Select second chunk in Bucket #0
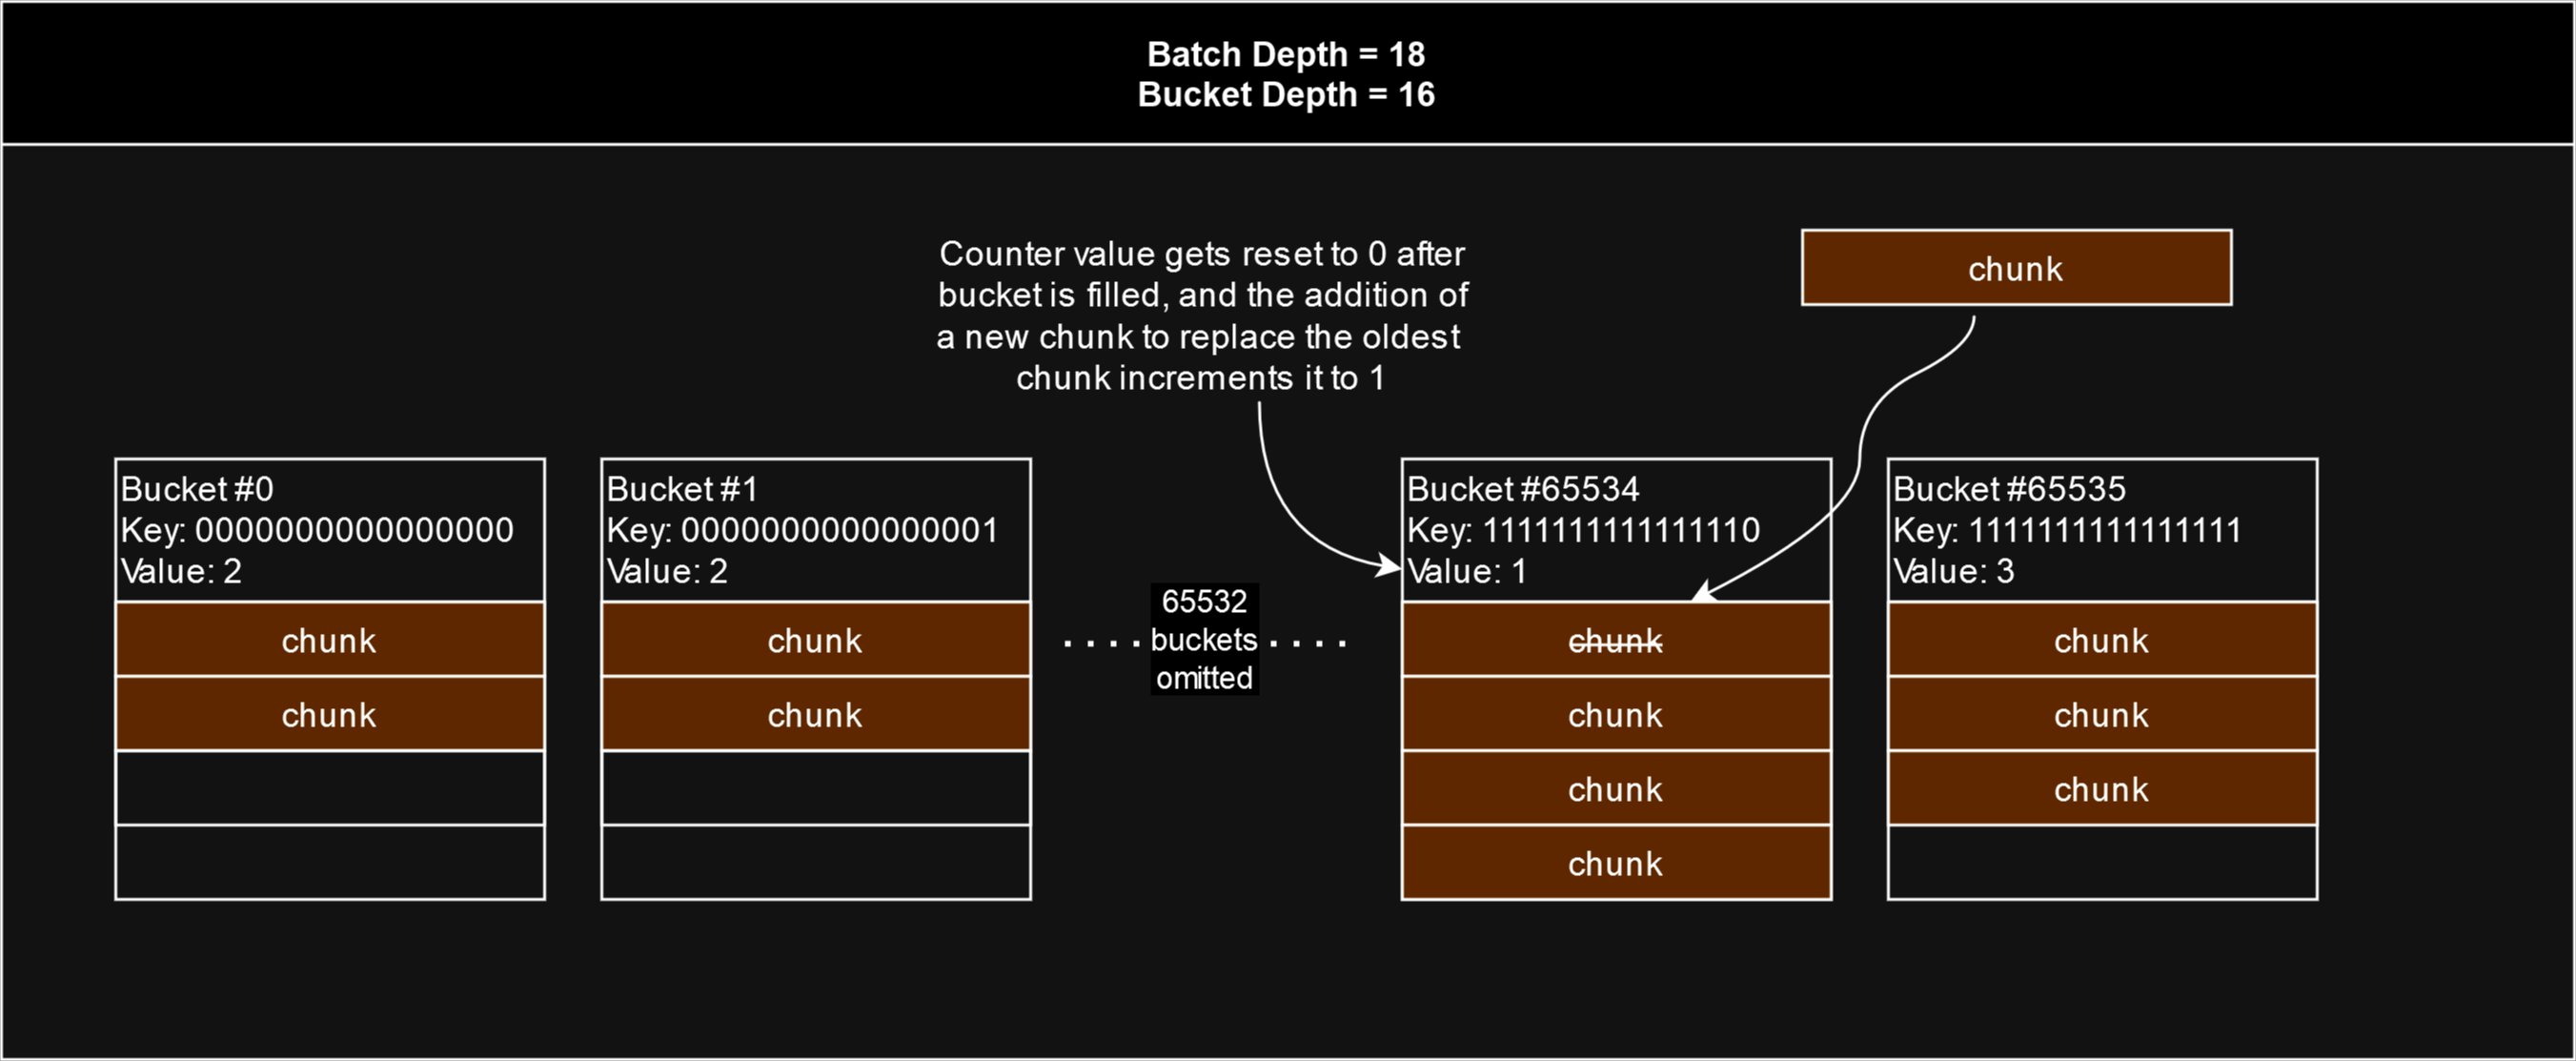 click(329, 714)
